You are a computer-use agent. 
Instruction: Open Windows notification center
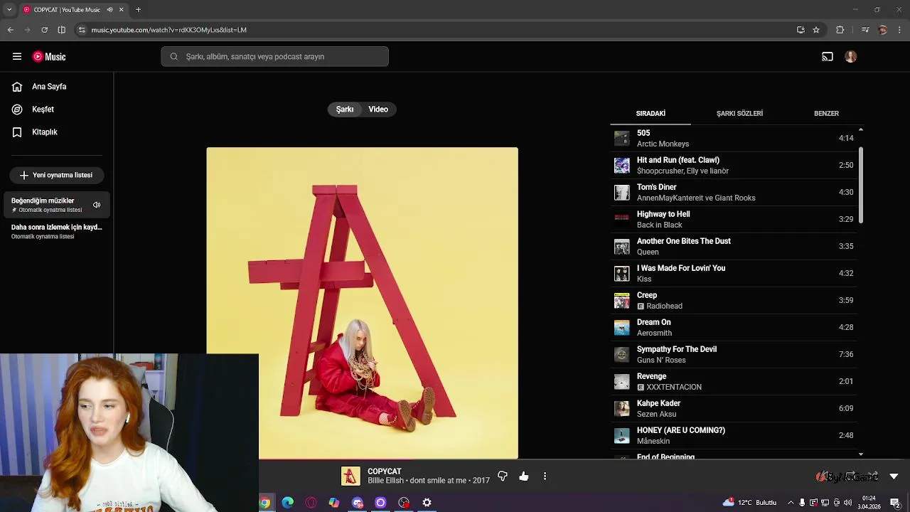click(895, 503)
